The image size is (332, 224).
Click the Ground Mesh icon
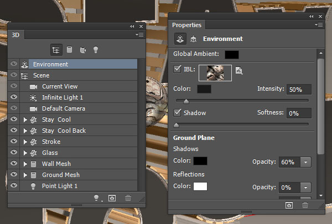coord(33,175)
